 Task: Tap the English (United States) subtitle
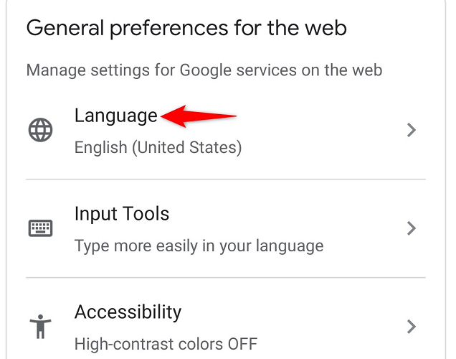pos(158,148)
